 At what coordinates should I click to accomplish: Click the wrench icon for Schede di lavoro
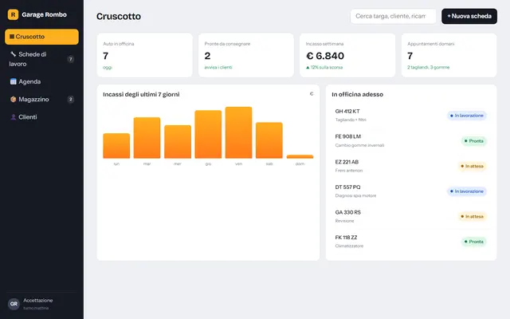(x=14, y=54)
